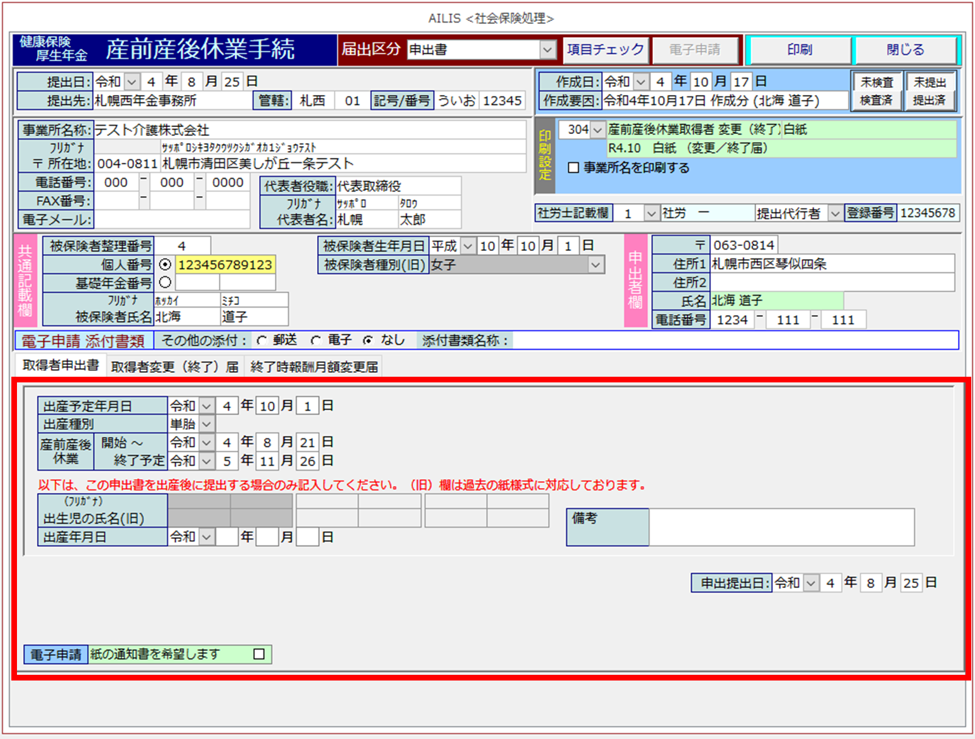Viewport: 975px width, 739px height.
Task: Choose 郵送 for その他の添付
Action: (262, 340)
